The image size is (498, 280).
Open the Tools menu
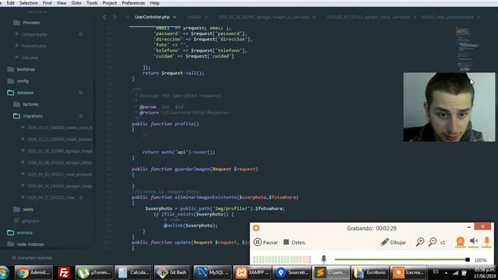(x=92, y=3)
